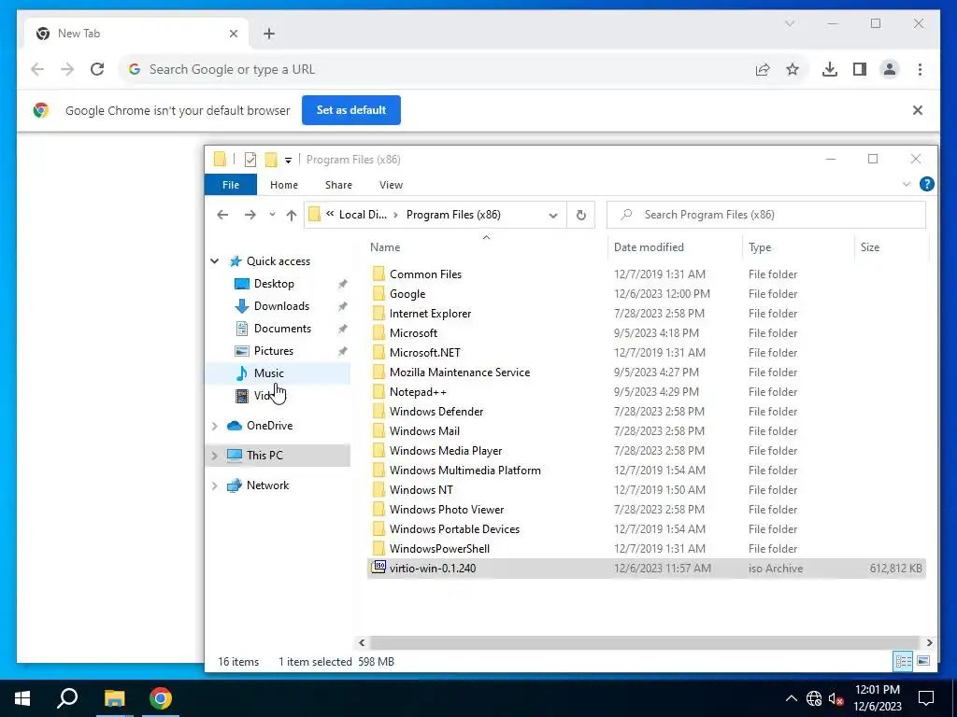Select the Google folder

[x=407, y=294]
